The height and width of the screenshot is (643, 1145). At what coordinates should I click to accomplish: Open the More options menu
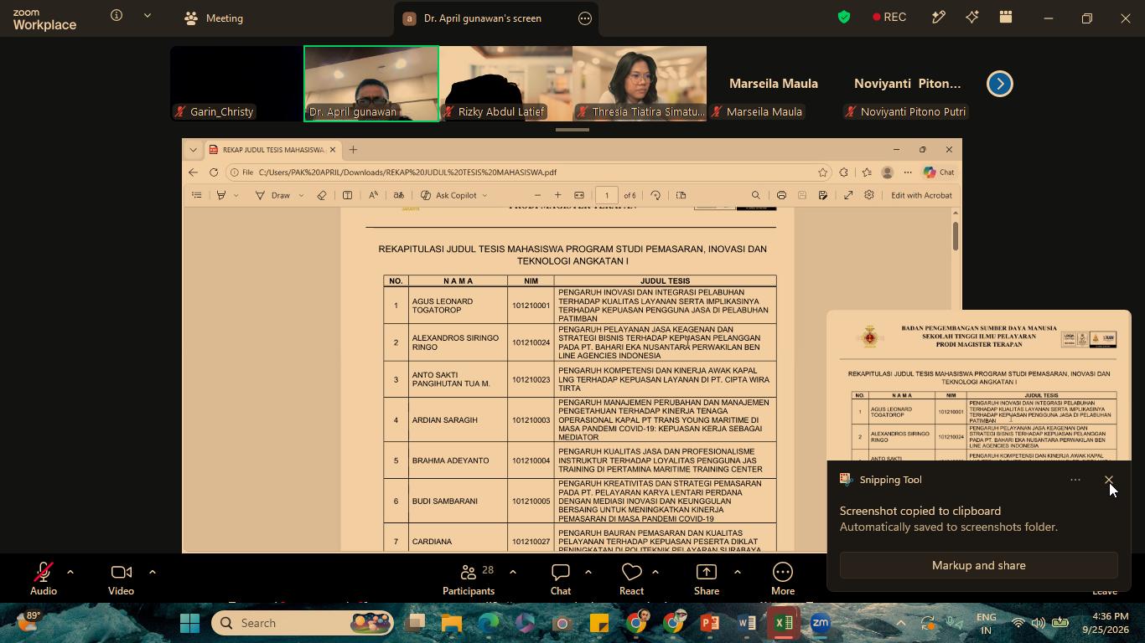(783, 579)
